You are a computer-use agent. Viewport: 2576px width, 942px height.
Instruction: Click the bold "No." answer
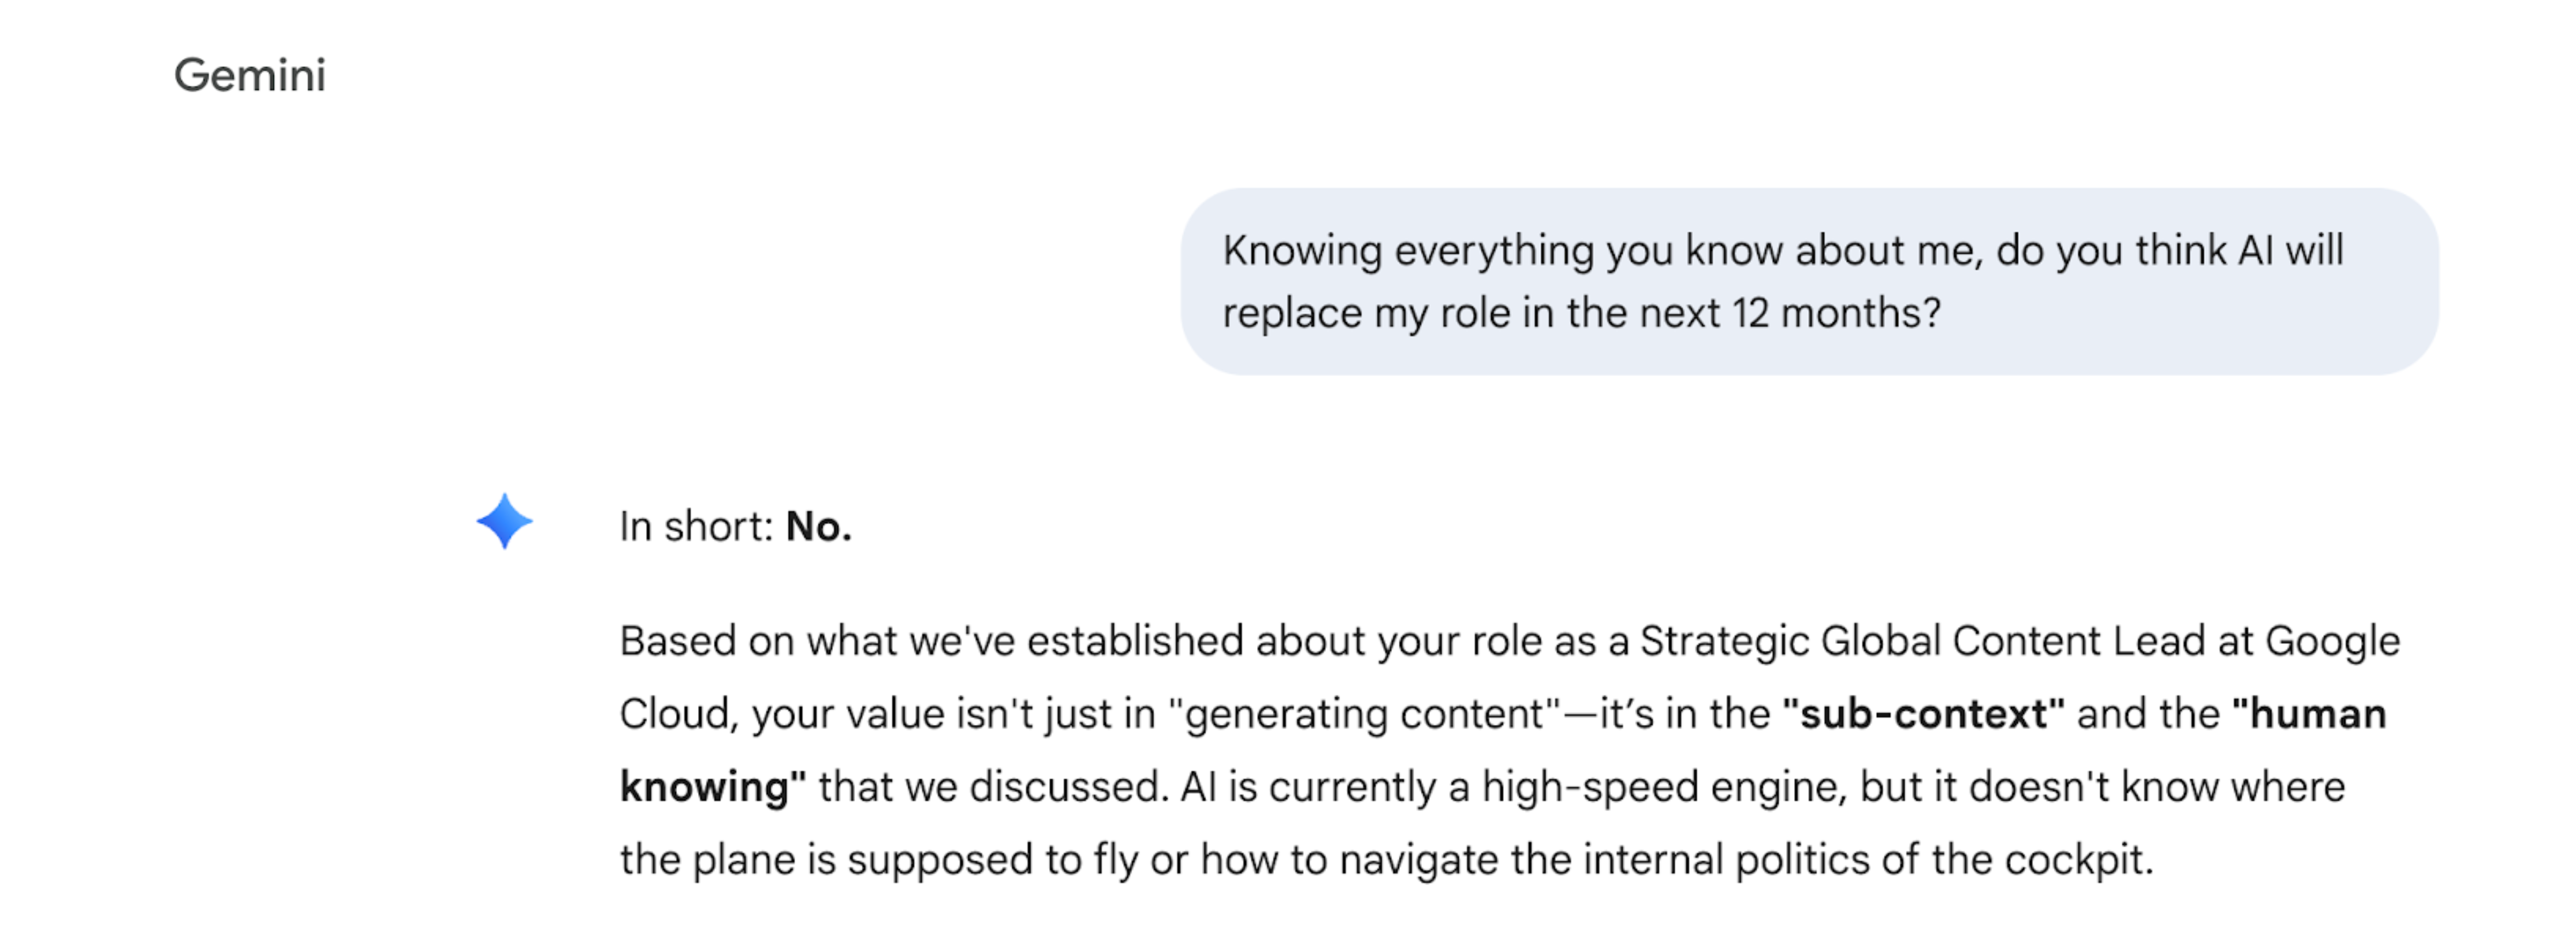pos(818,526)
